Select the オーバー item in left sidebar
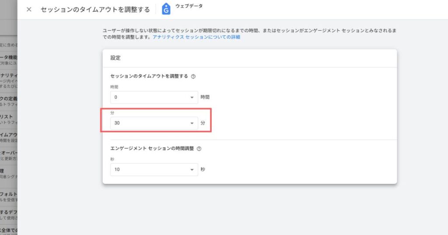Screen dimensions: 448x235 pos(9,153)
